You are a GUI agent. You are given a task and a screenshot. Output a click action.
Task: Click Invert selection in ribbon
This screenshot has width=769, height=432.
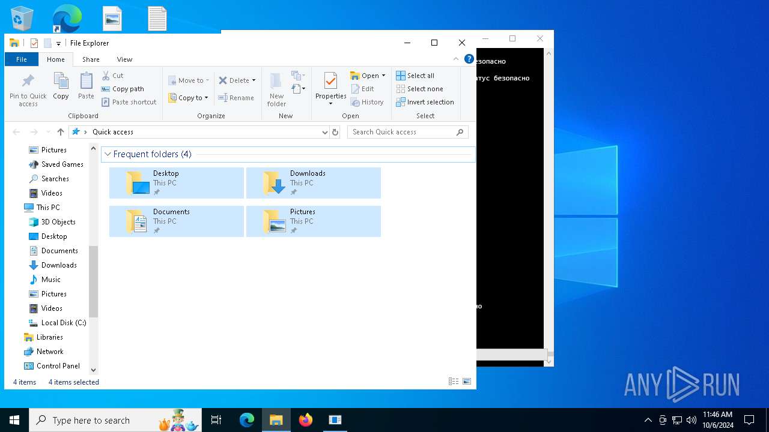tap(425, 102)
